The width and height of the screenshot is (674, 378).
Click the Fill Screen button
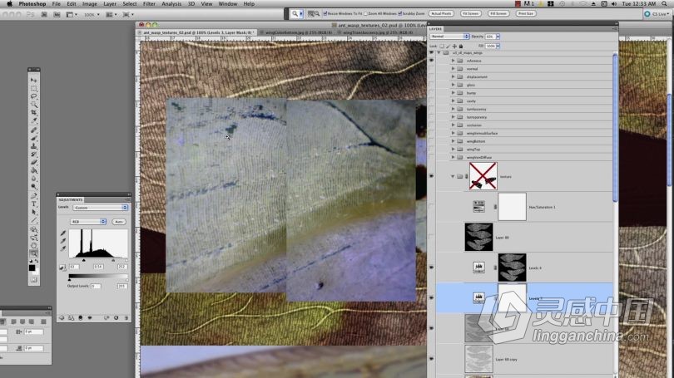[498, 14]
